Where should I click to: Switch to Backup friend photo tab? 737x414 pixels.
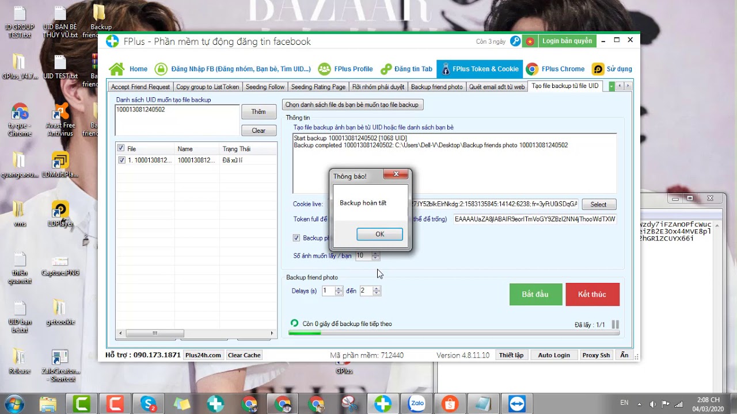tap(437, 87)
